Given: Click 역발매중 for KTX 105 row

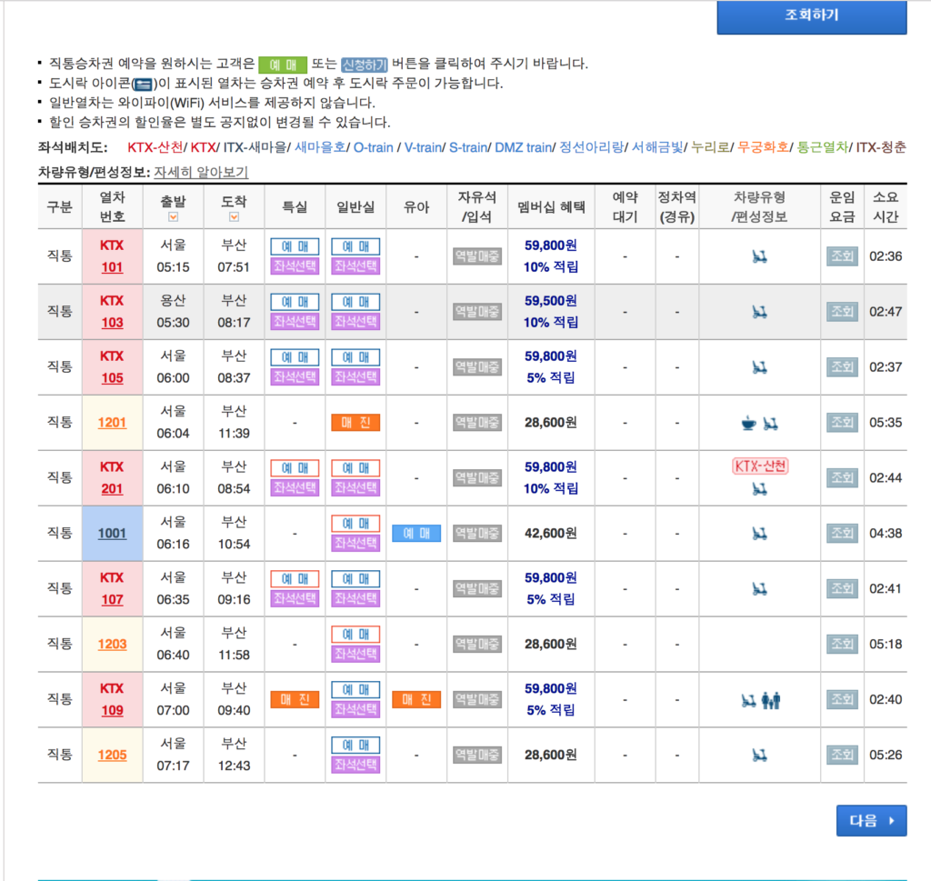Looking at the screenshot, I should pos(476,367).
